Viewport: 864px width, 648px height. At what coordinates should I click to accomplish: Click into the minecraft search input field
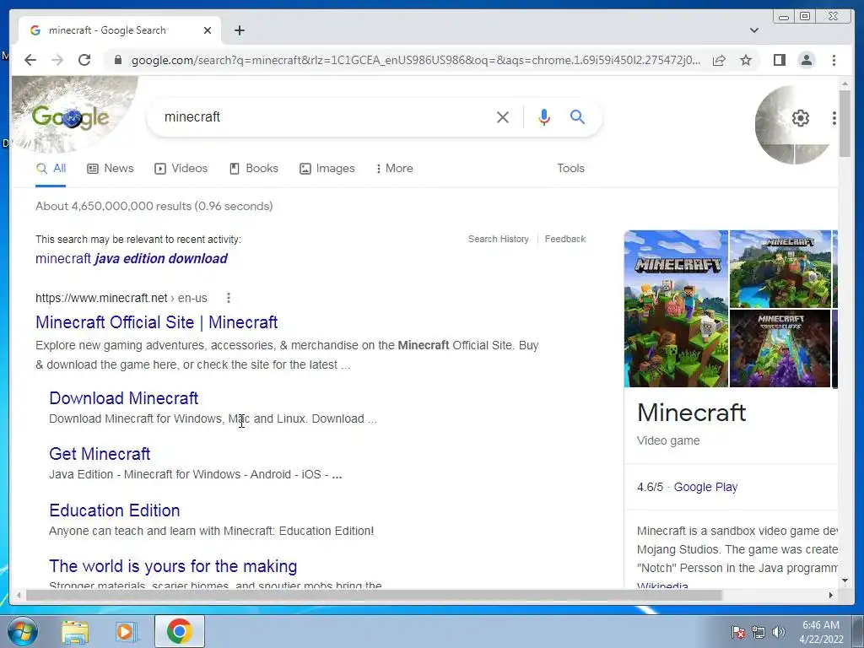[325, 116]
